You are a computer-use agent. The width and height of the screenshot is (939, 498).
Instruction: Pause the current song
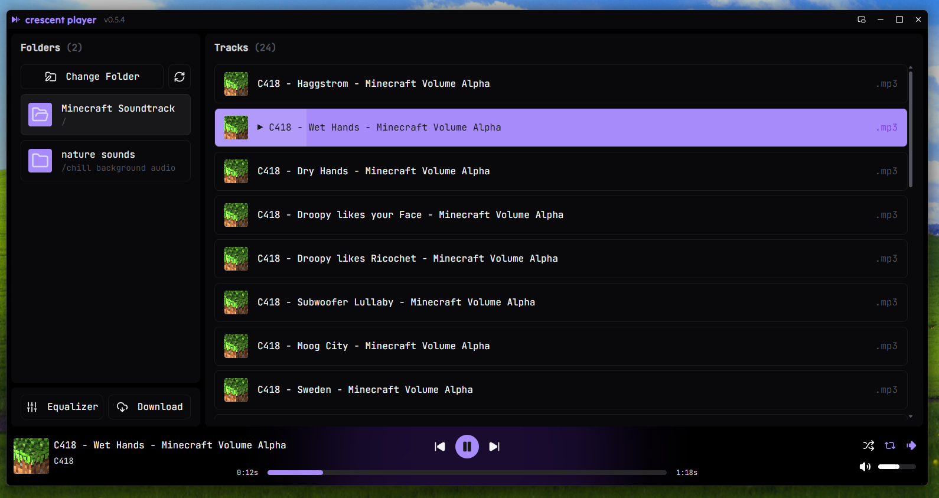(467, 447)
